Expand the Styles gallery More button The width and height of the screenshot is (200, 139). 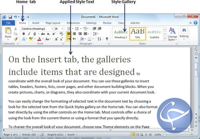coord(165,38)
